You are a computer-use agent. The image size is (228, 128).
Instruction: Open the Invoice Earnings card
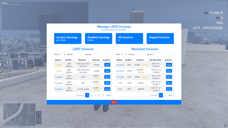(x=68, y=38)
